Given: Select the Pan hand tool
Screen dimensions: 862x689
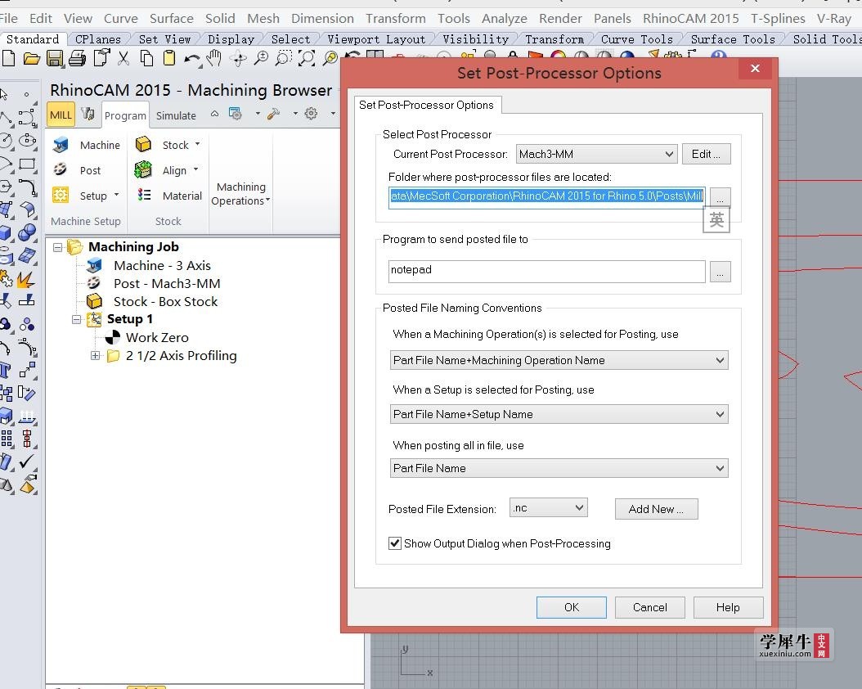Looking at the screenshot, I should point(213,58).
